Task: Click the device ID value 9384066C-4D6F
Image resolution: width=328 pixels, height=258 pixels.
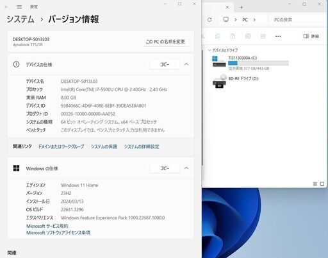Action: pos(104,106)
